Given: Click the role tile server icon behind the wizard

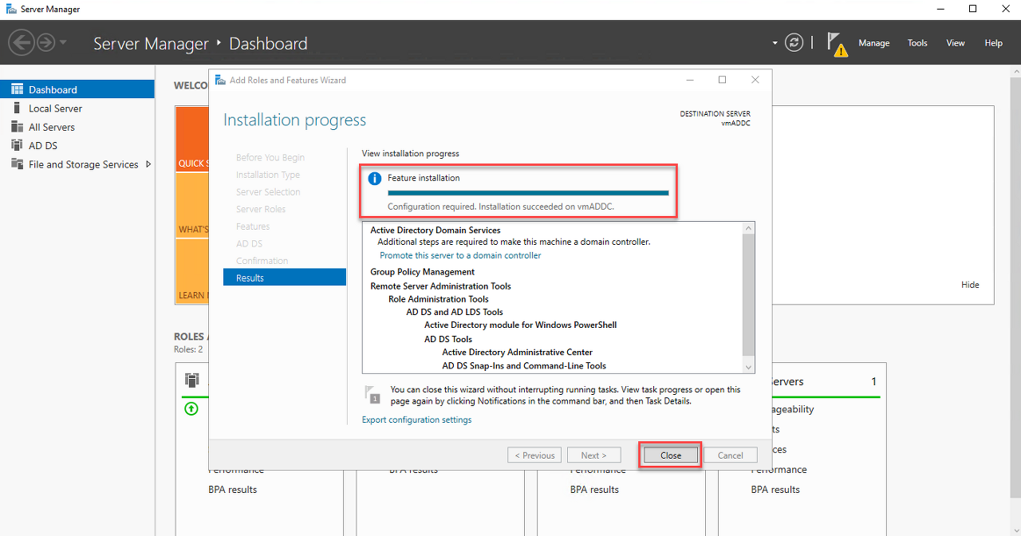Looking at the screenshot, I should (191, 380).
